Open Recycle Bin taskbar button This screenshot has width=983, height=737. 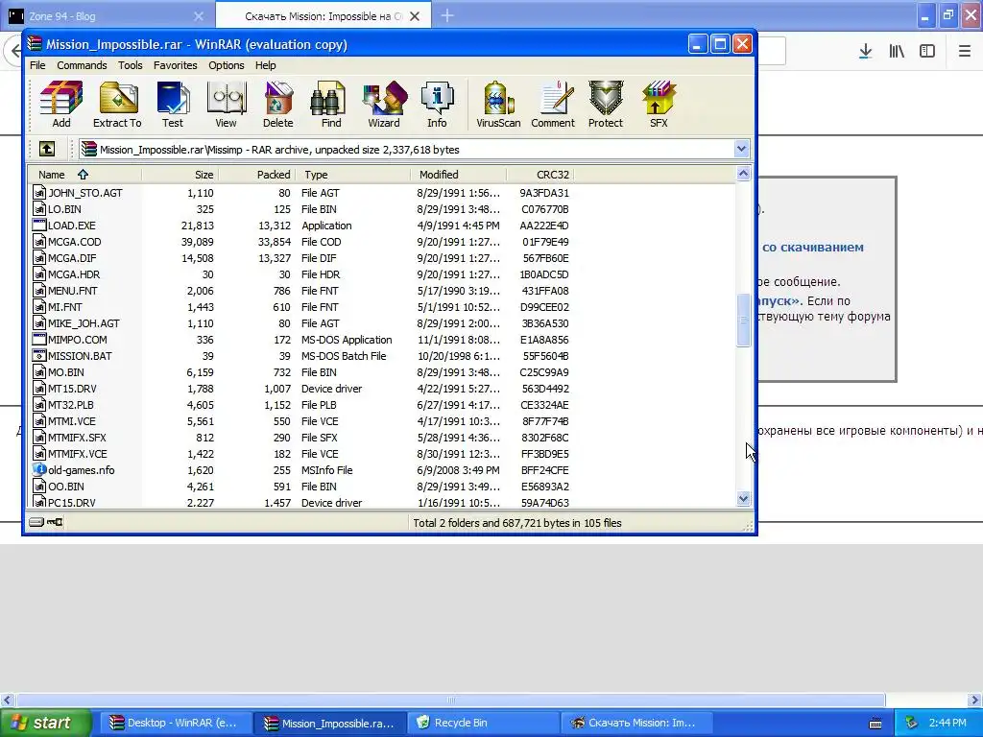483,724
